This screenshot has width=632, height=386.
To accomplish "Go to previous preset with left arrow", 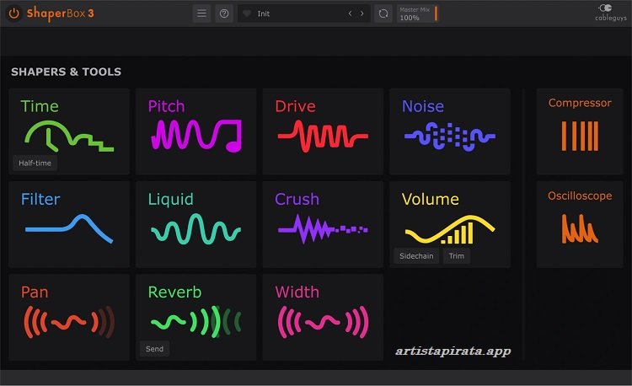I will tap(351, 14).
